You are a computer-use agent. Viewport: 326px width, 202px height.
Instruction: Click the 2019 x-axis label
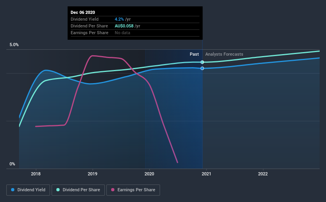click(93, 174)
